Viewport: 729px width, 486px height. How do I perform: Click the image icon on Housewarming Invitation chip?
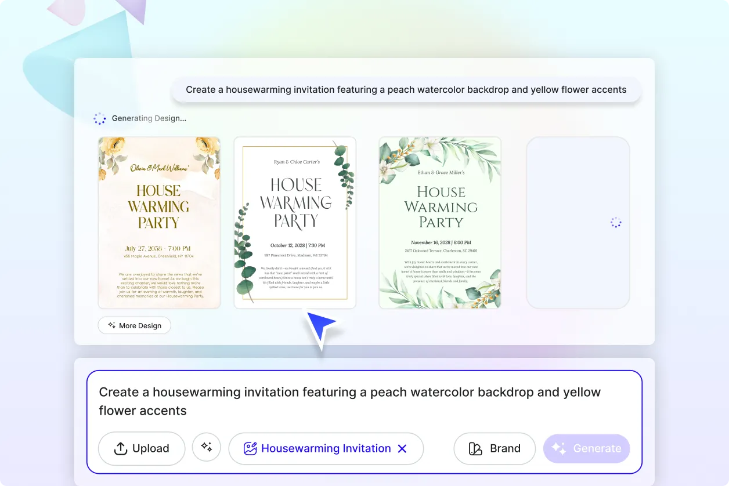point(250,448)
